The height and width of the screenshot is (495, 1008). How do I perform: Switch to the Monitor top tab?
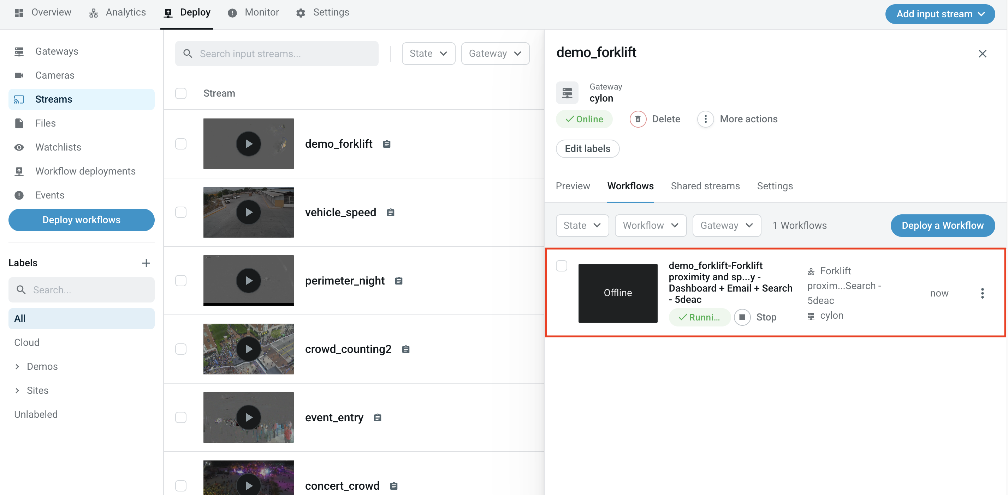click(x=254, y=12)
